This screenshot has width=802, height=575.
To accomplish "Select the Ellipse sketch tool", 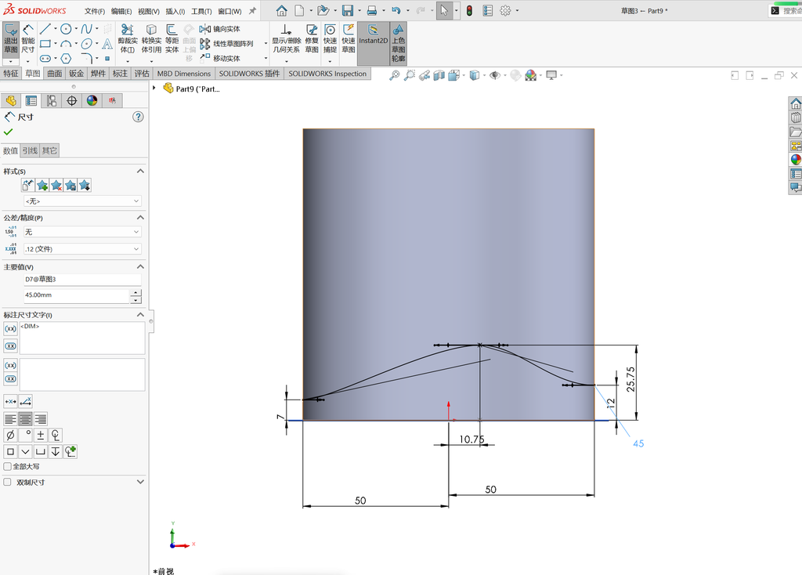I will (87, 44).
